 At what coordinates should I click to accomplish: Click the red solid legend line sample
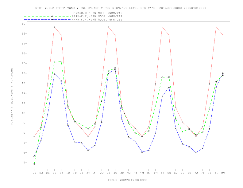(48, 13)
